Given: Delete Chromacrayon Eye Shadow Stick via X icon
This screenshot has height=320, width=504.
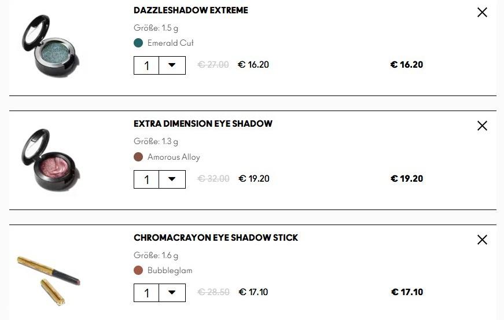Looking at the screenshot, I should (x=482, y=240).
